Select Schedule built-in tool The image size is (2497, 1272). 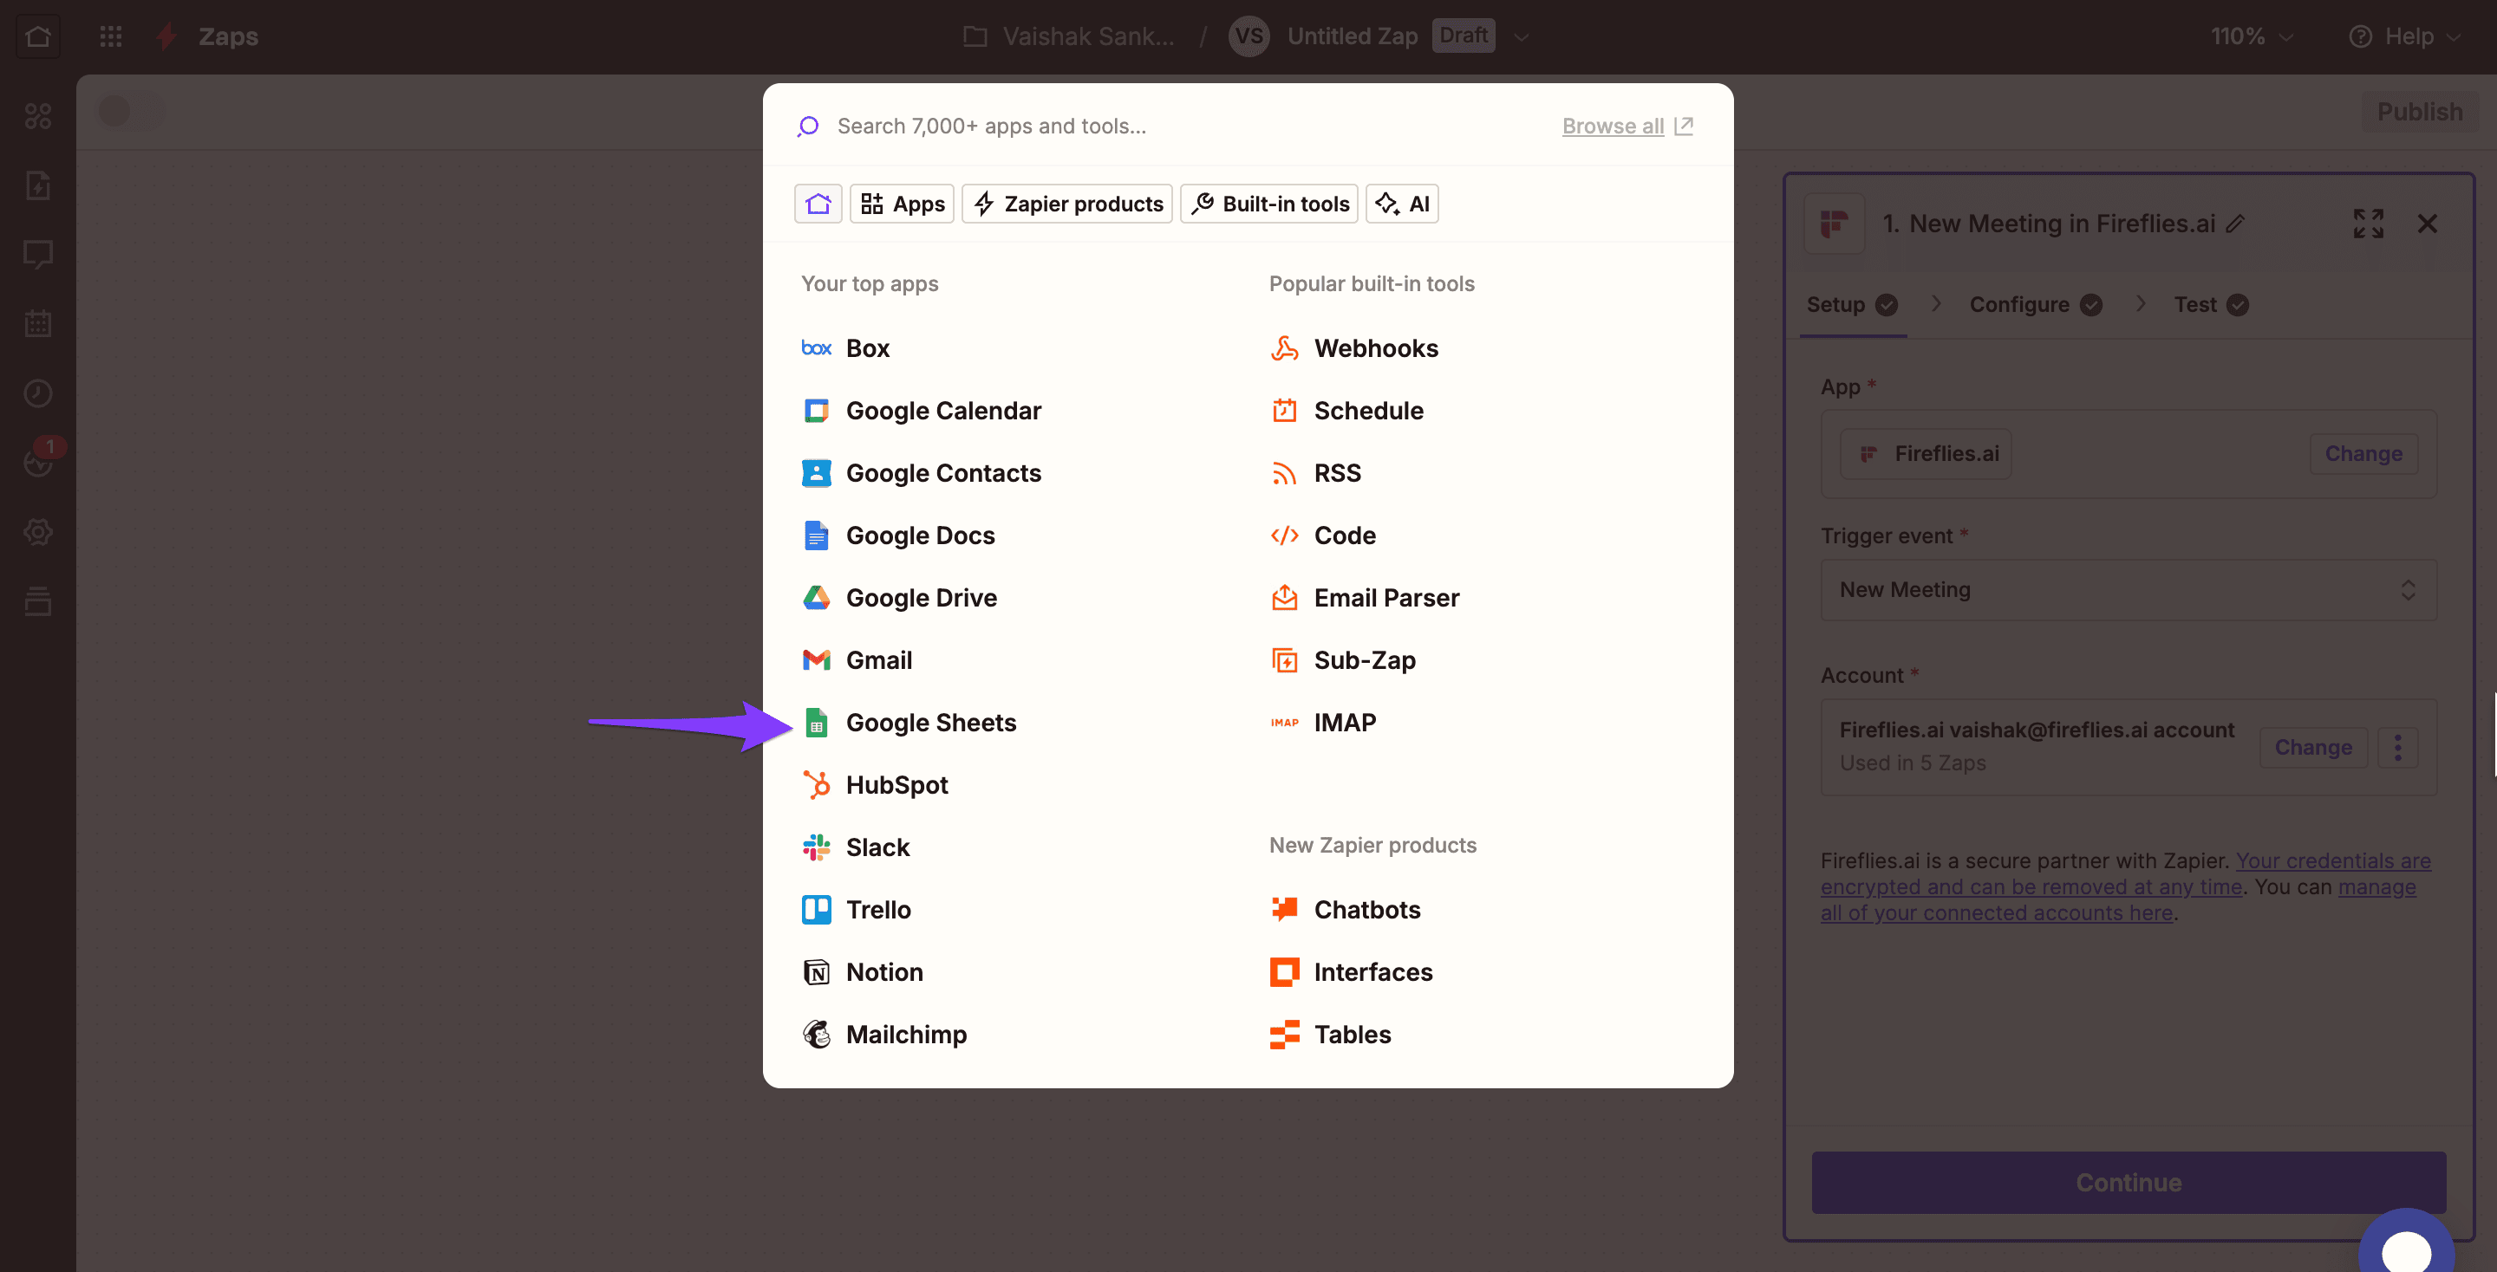pos(1346,411)
